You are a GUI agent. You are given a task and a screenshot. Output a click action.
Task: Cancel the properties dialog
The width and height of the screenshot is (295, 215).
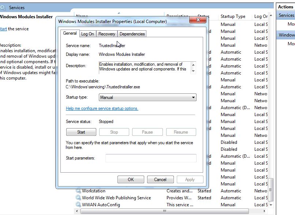pos(160,180)
